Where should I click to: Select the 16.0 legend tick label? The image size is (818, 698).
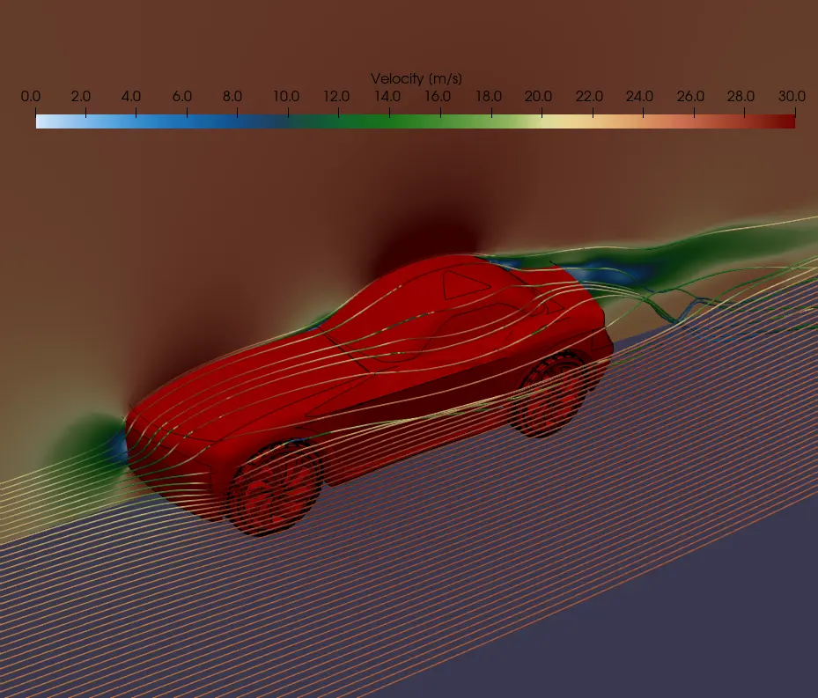438,97
